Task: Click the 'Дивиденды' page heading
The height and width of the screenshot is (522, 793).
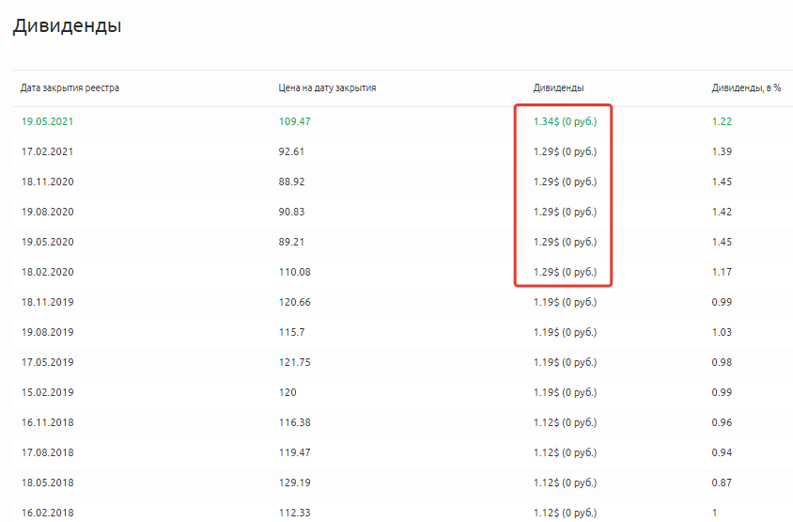Action: click(67, 26)
